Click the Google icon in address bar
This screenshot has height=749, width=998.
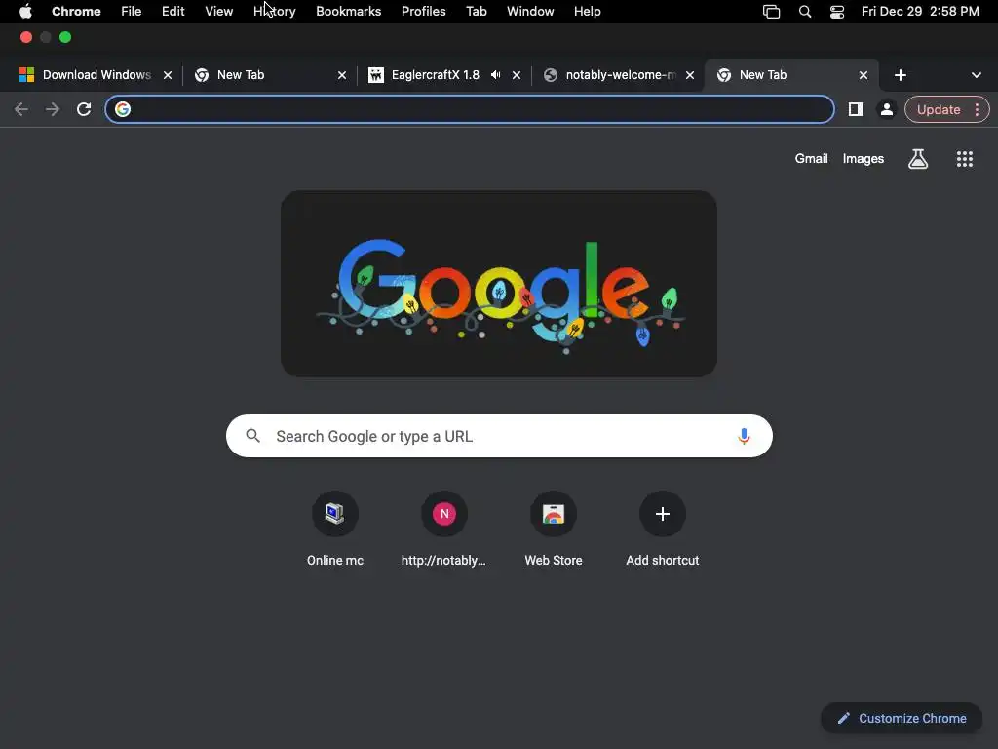pyautogui.click(x=122, y=109)
